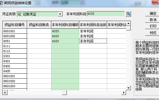Click the horizontal scrollbar right arrow
This screenshot has height=100, width=159.
coord(124,92)
